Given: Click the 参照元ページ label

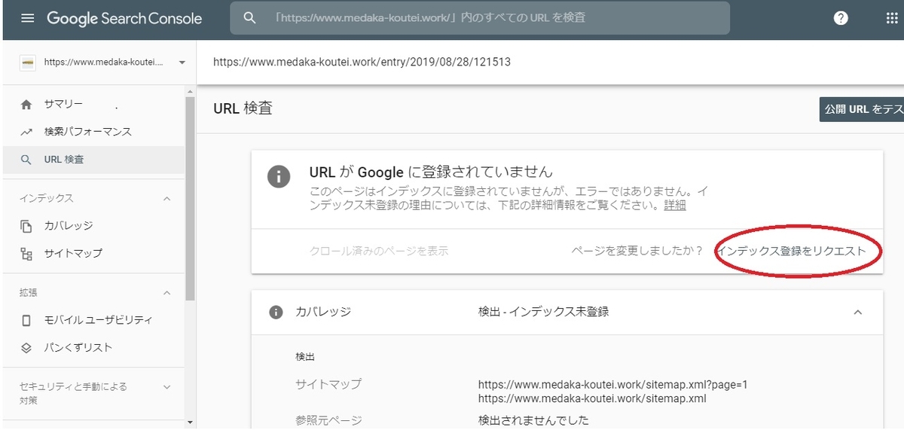Looking at the screenshot, I should click(329, 420).
